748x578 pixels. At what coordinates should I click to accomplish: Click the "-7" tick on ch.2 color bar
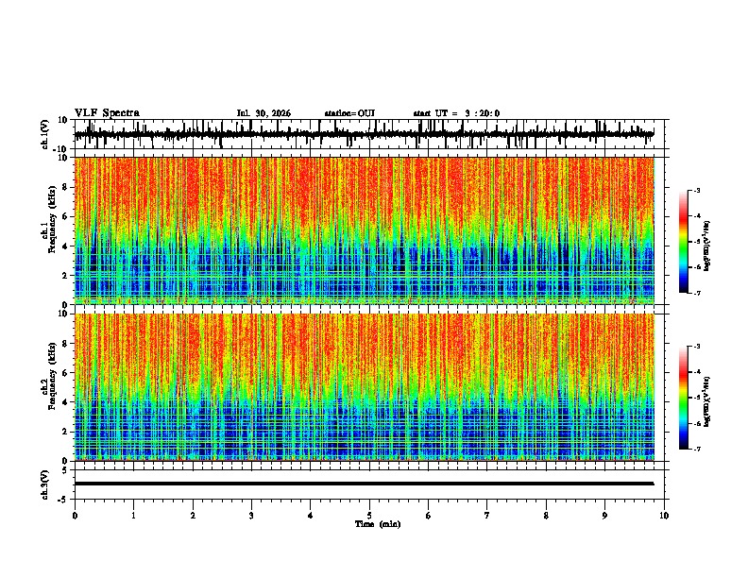coord(696,449)
